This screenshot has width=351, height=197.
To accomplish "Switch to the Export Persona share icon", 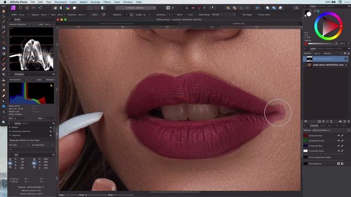I will tap(40, 8).
